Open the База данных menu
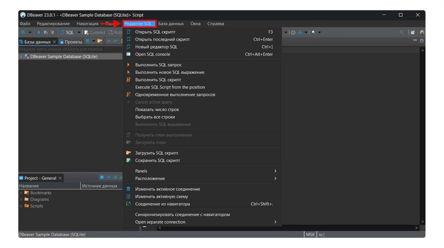Viewport: 444px width, 248px height. click(171, 24)
